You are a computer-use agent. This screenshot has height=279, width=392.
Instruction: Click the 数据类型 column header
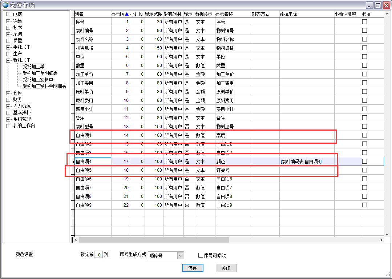204,14
